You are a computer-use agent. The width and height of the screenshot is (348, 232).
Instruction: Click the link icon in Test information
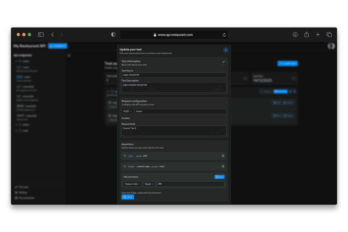coord(224,62)
